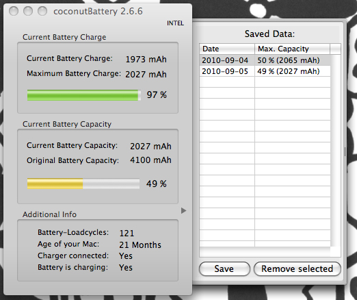Collapse the Saved Data drawer with the triangle
The width and height of the screenshot is (357, 300).
pyautogui.click(x=183, y=210)
